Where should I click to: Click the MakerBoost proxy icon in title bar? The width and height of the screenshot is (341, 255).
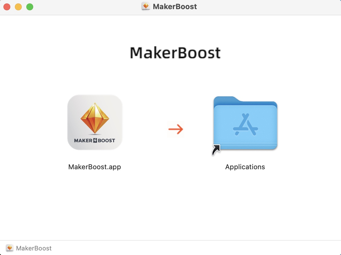point(146,7)
